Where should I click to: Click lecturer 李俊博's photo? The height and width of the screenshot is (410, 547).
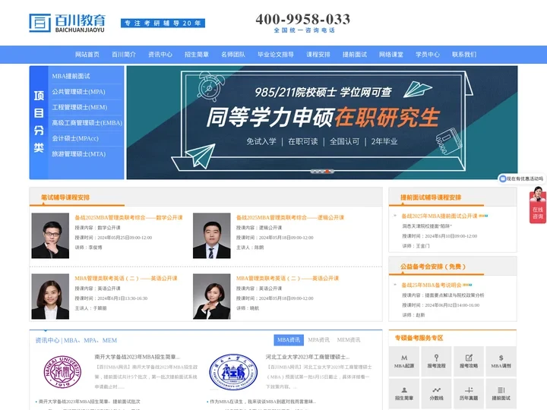point(50,235)
